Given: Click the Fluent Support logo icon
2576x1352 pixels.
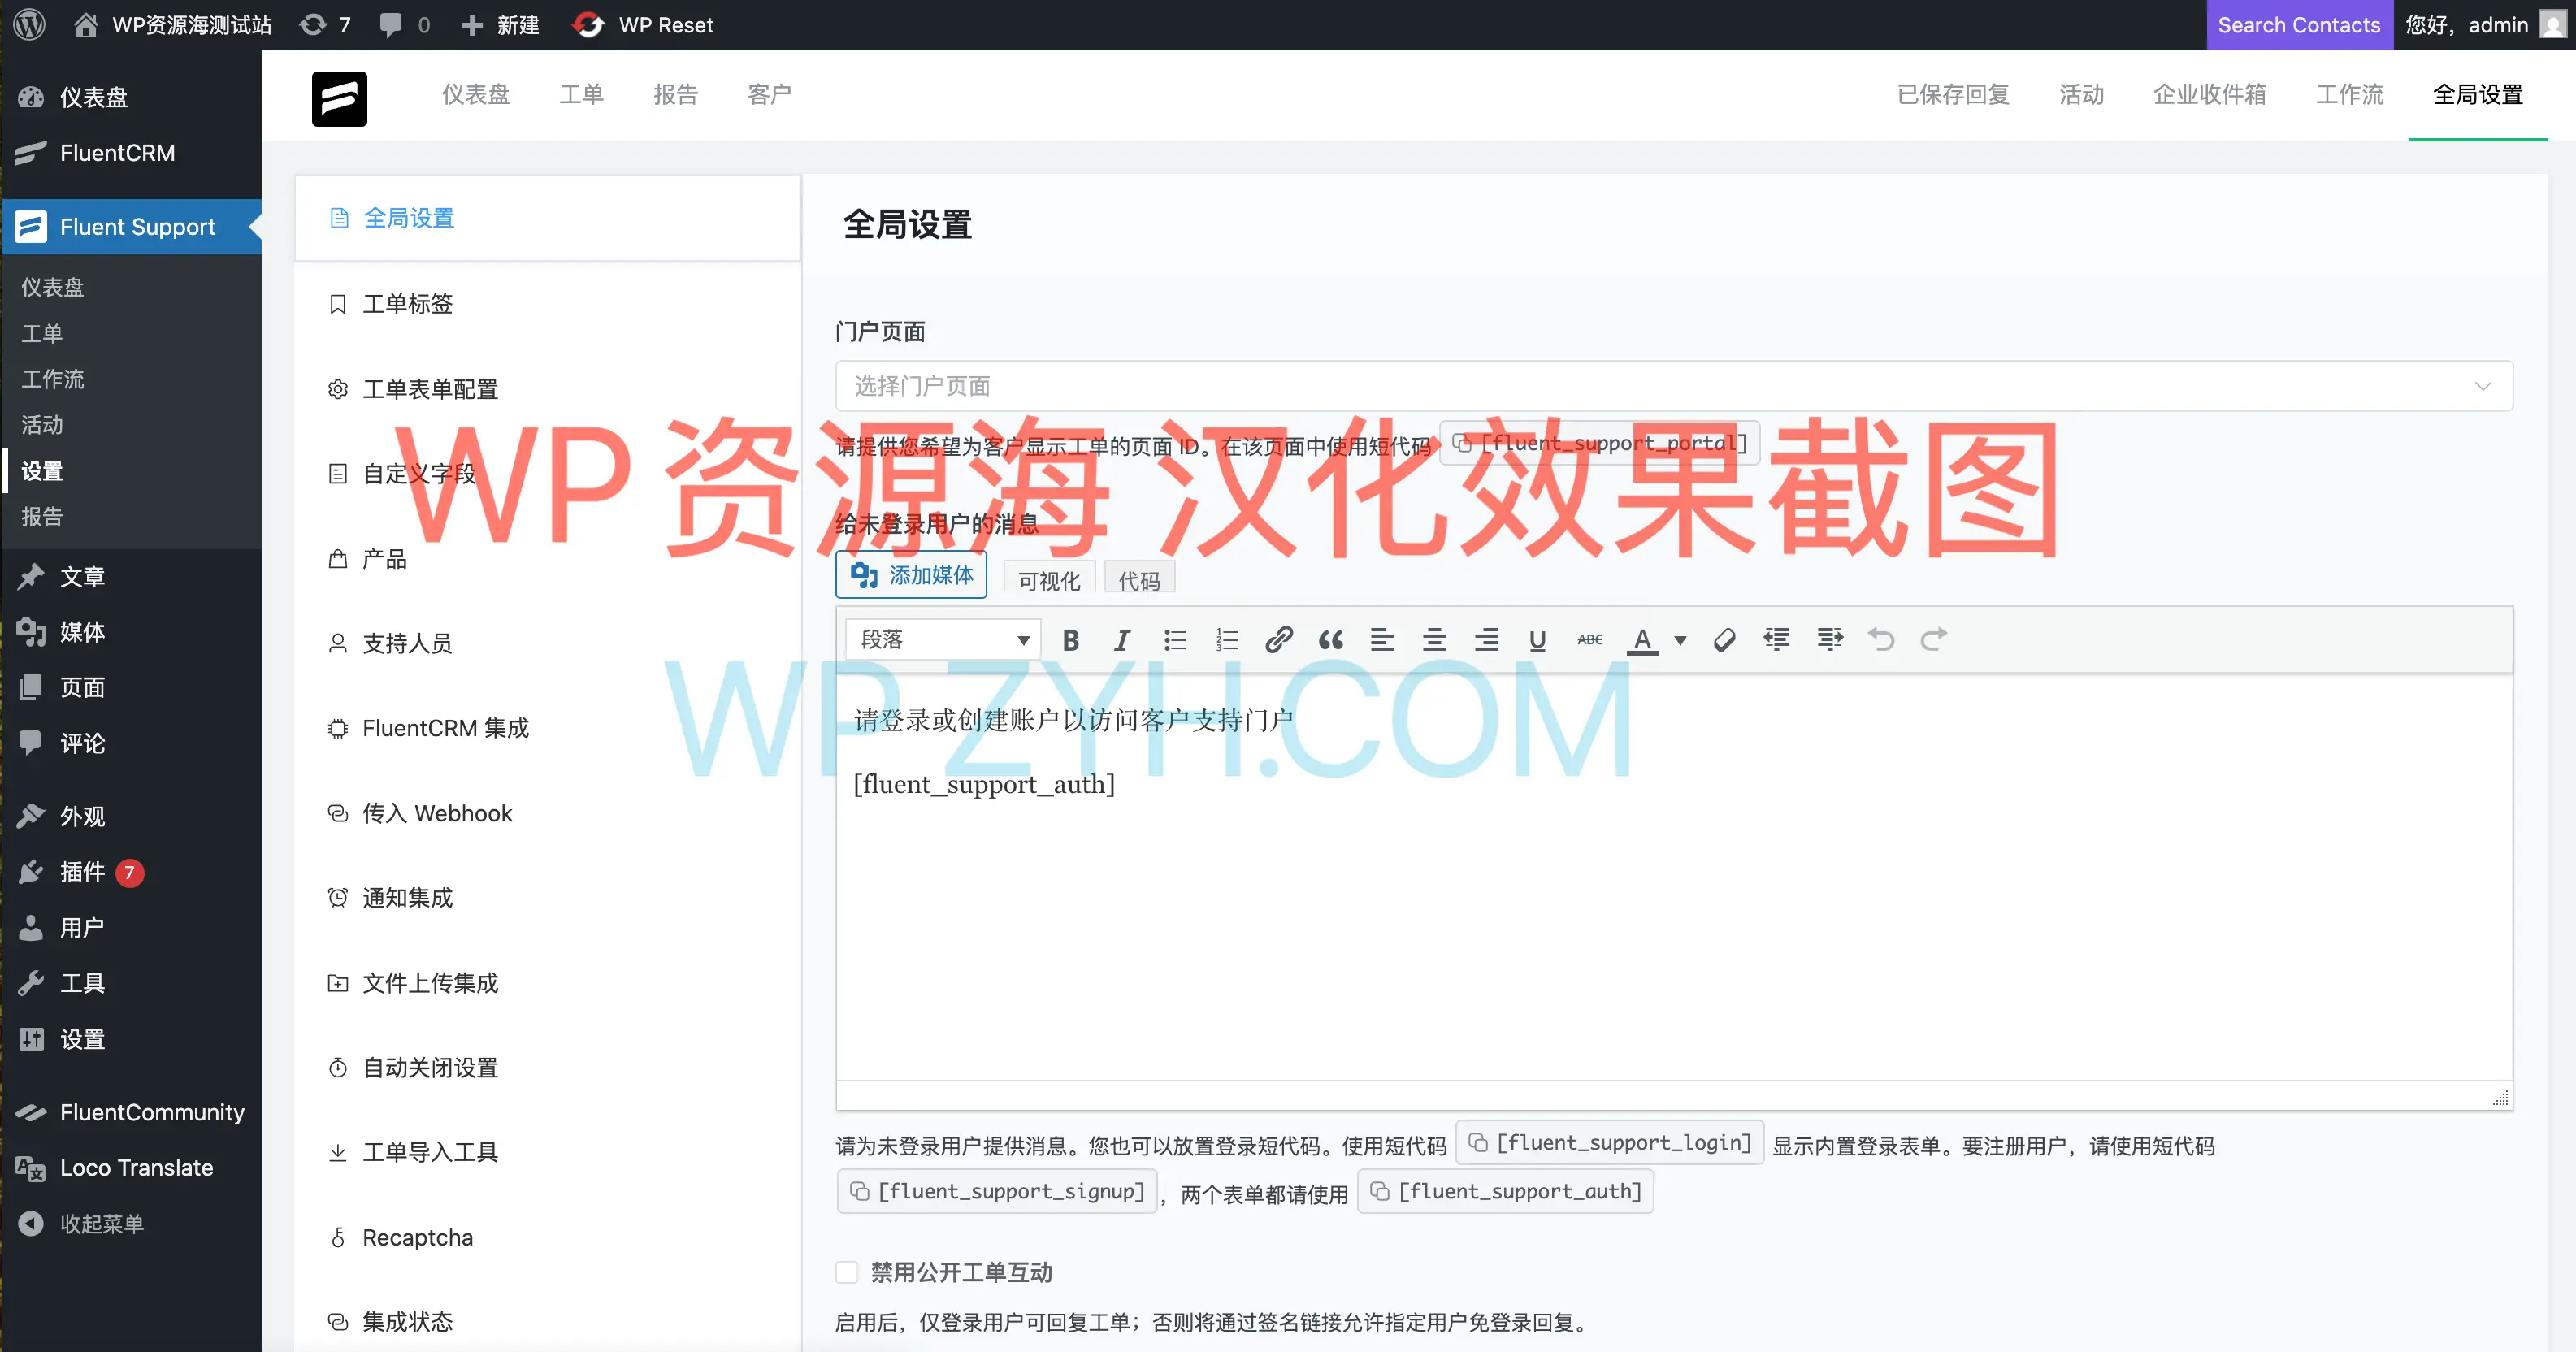Looking at the screenshot, I should click(x=339, y=98).
